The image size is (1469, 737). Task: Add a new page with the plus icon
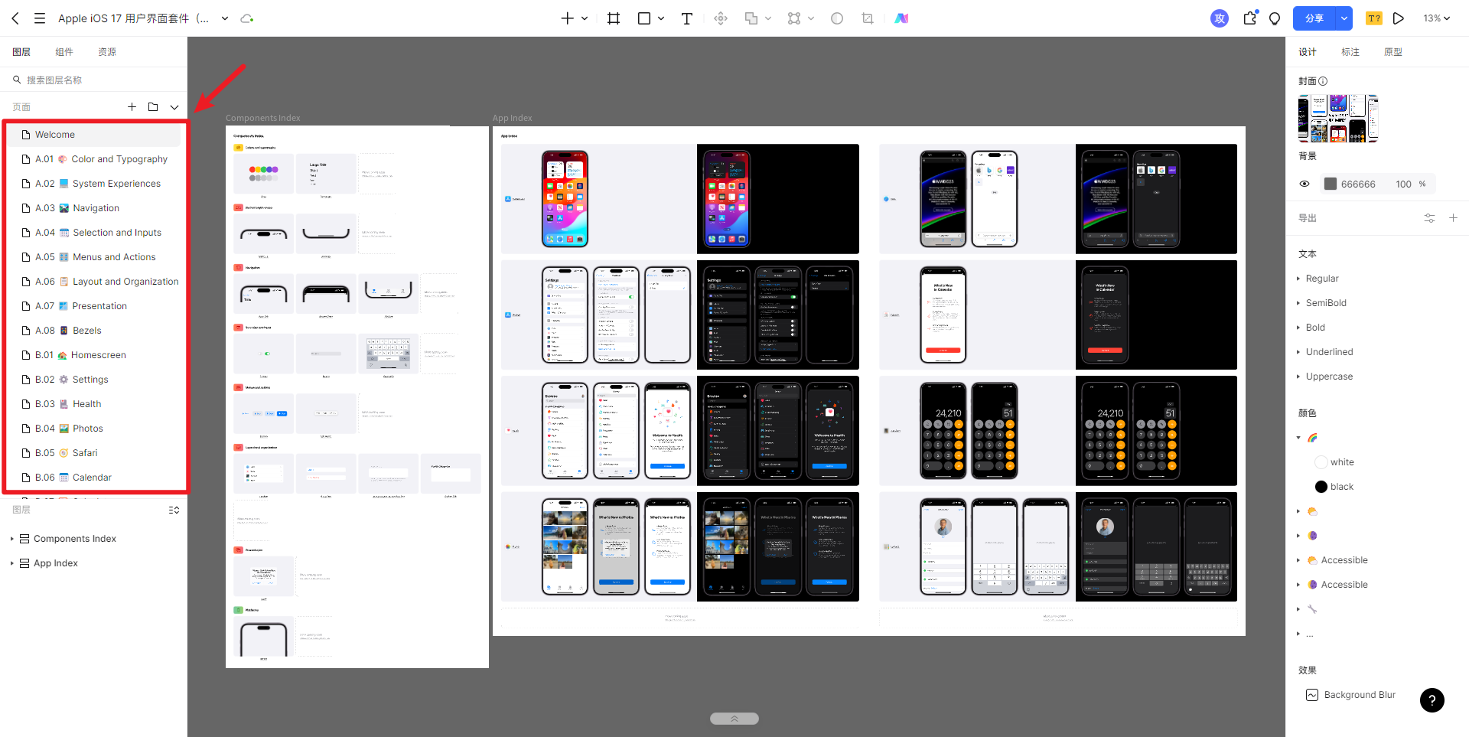click(132, 107)
